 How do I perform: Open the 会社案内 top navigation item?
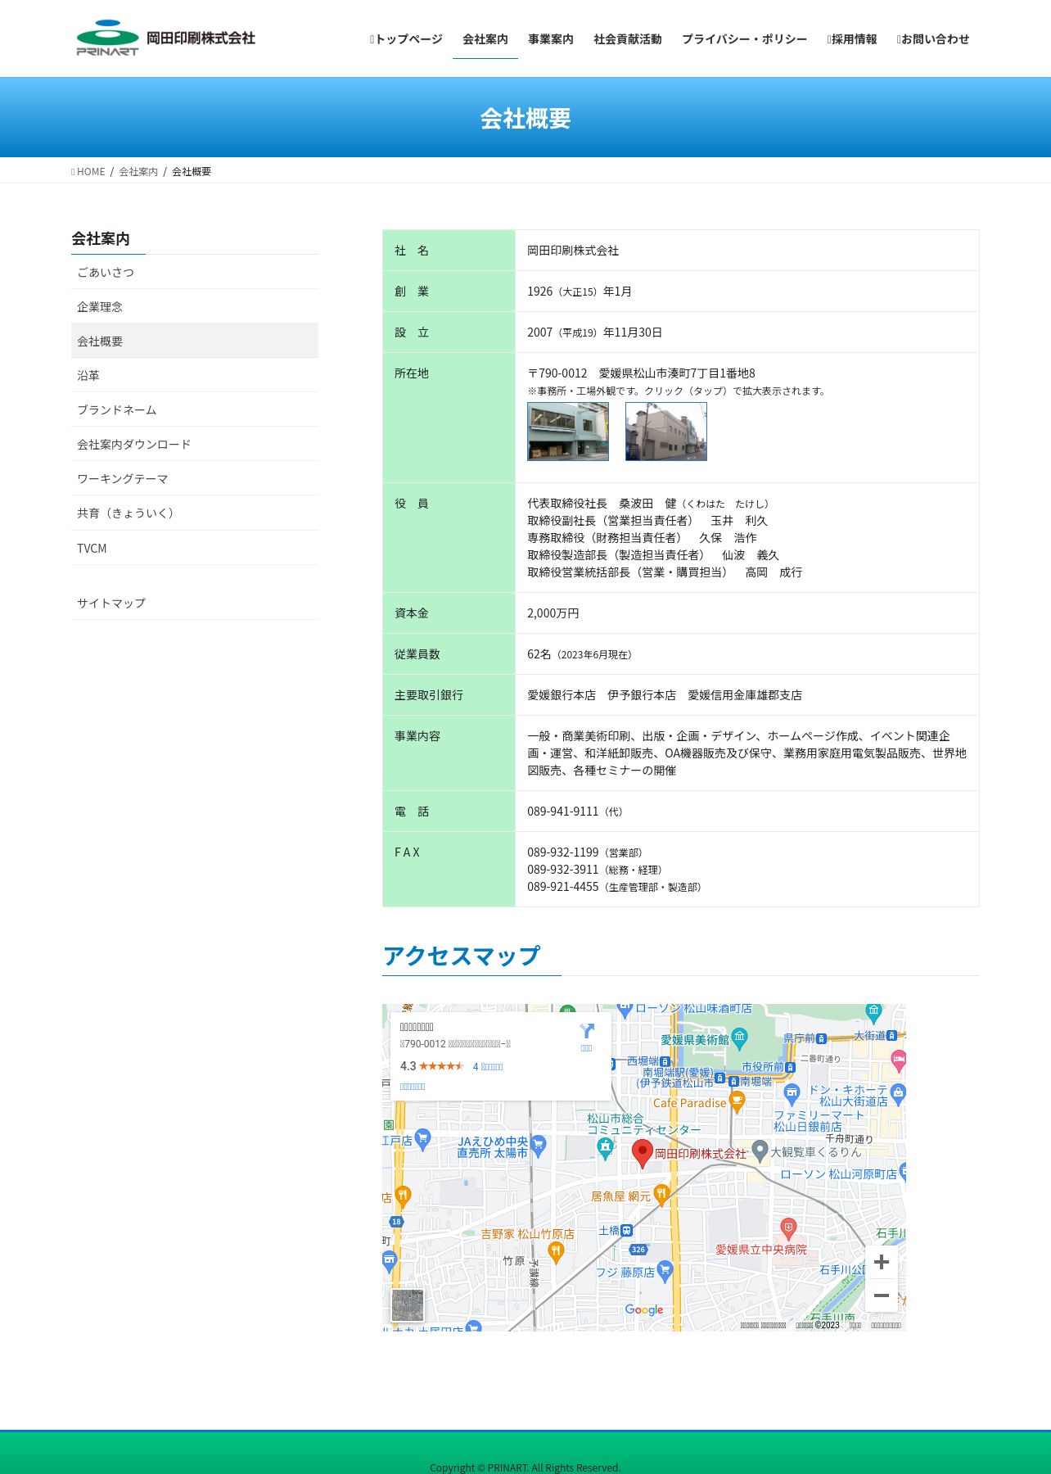pyautogui.click(x=485, y=38)
